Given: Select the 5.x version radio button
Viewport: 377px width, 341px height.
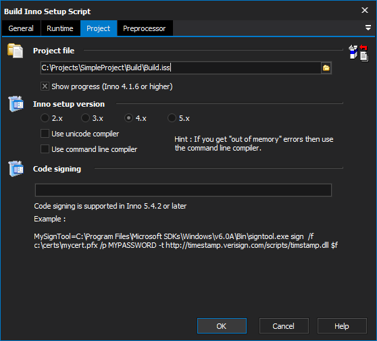Looking at the screenshot, I should click(x=172, y=118).
